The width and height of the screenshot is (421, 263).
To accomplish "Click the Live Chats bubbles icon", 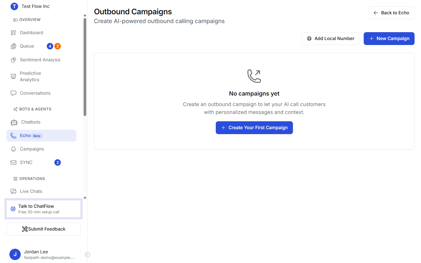I will [x=13, y=191].
